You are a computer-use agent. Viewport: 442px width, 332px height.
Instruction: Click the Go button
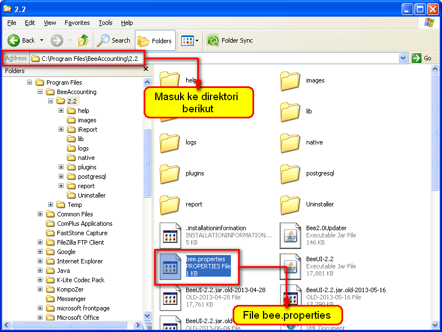[422, 58]
